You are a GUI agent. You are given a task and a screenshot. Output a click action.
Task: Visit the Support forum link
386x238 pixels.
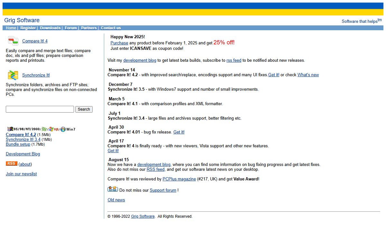(x=163, y=190)
